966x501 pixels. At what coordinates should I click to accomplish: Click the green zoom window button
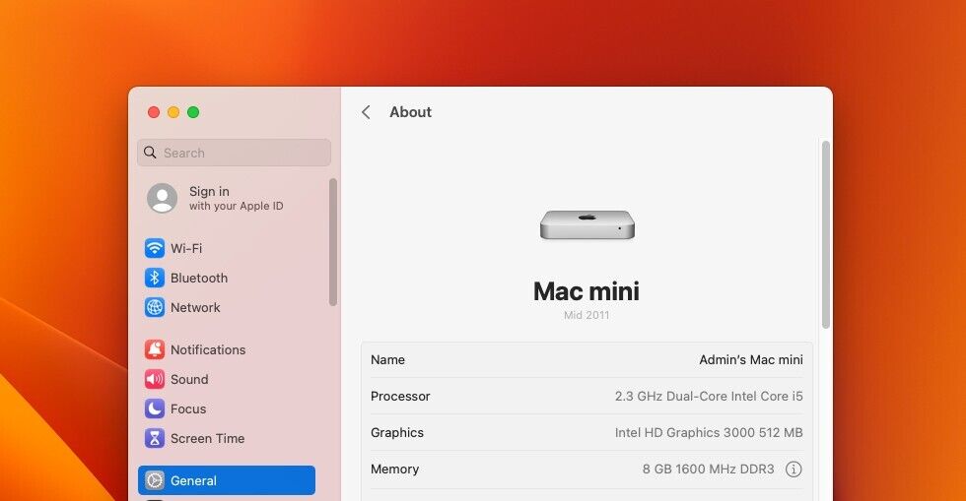coord(193,112)
